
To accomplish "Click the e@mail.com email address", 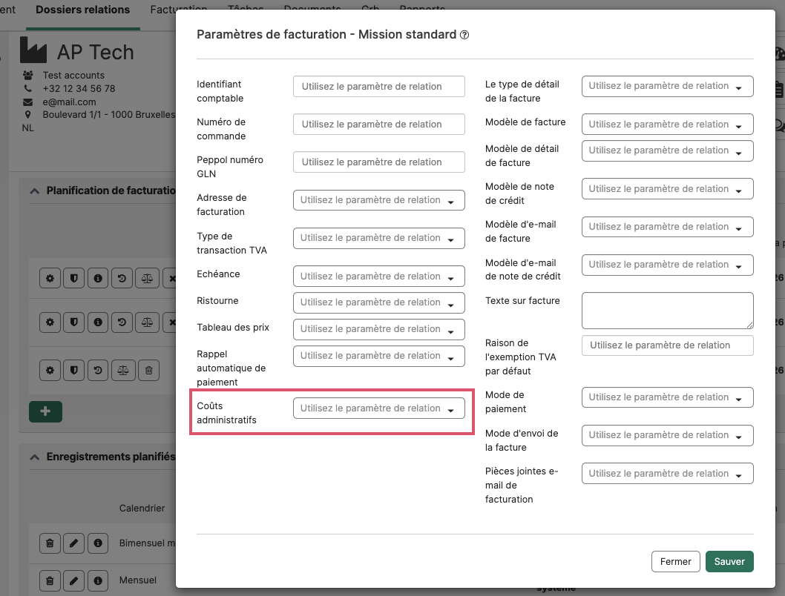I will pos(69,102).
